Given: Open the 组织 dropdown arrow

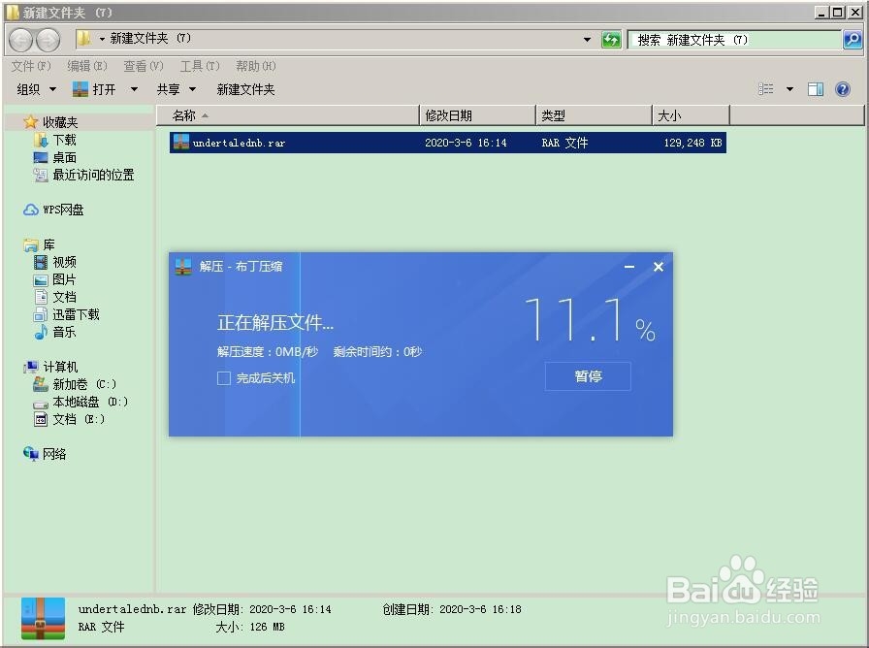Looking at the screenshot, I should tap(52, 89).
